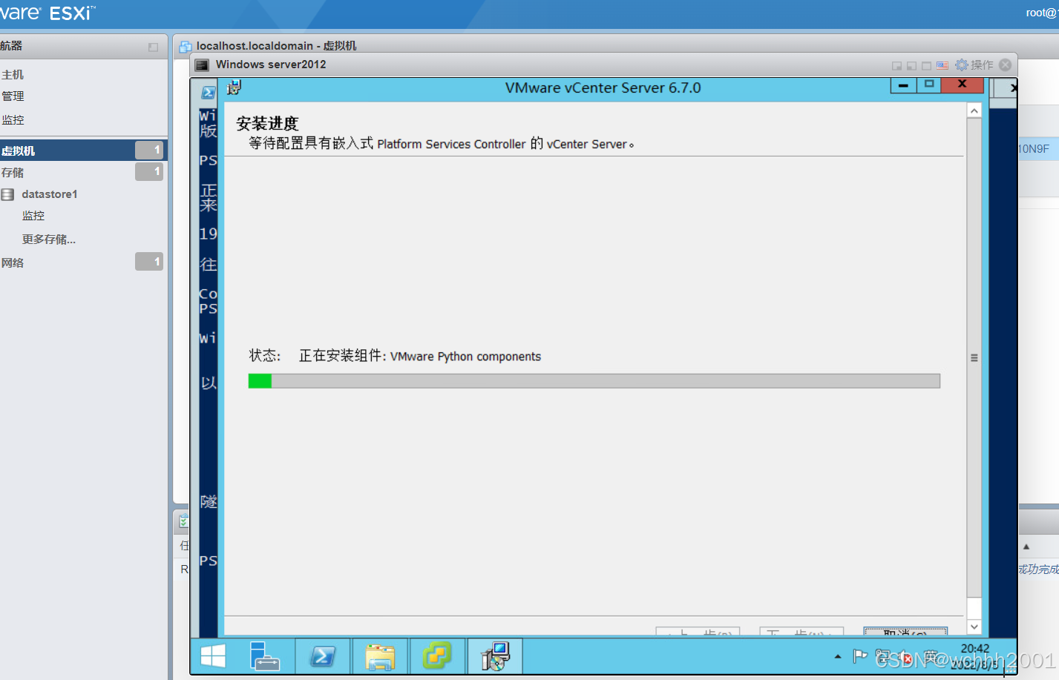1059x680 pixels.
Task: Click the scrollbar down arrow on the right
Action: 973,627
